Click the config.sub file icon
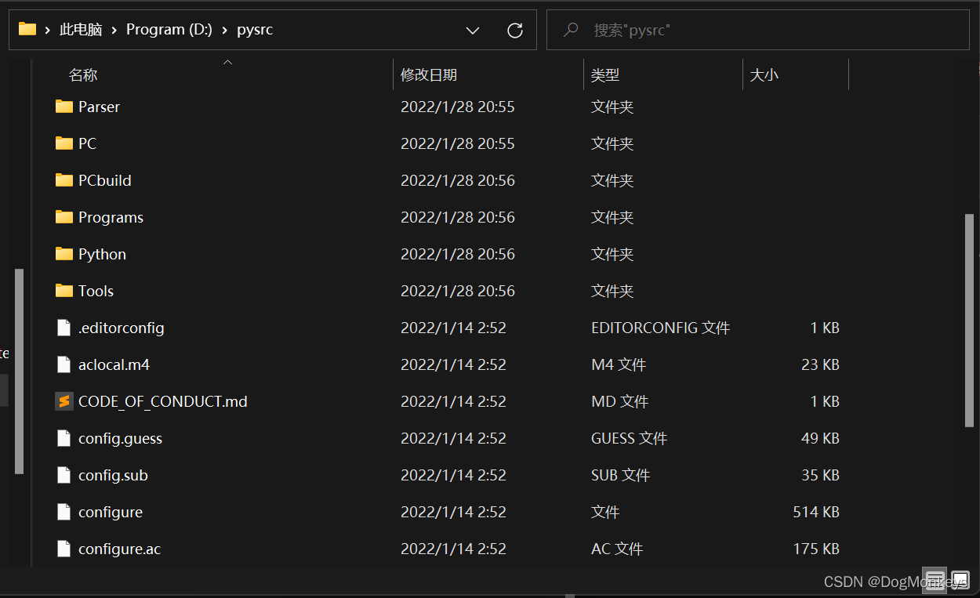Viewport: 980px width, 598px height. [64, 475]
